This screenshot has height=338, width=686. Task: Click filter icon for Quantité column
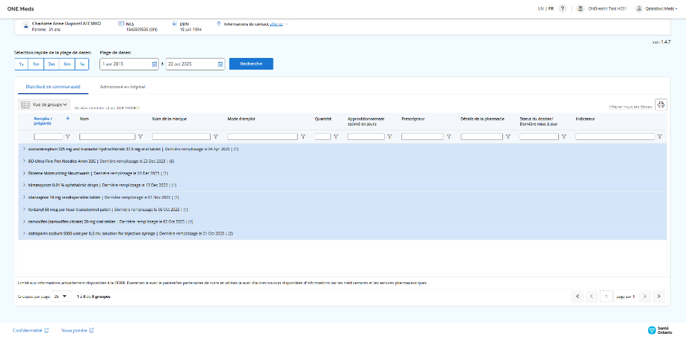click(x=336, y=137)
